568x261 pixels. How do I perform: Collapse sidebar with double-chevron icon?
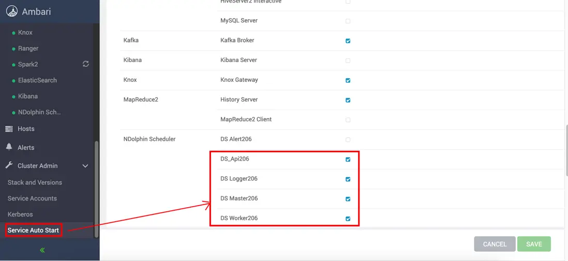[x=42, y=250]
